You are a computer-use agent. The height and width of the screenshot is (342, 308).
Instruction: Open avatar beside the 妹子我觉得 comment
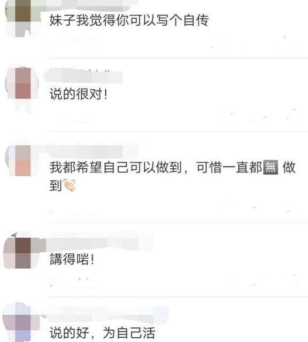[x=22, y=18]
